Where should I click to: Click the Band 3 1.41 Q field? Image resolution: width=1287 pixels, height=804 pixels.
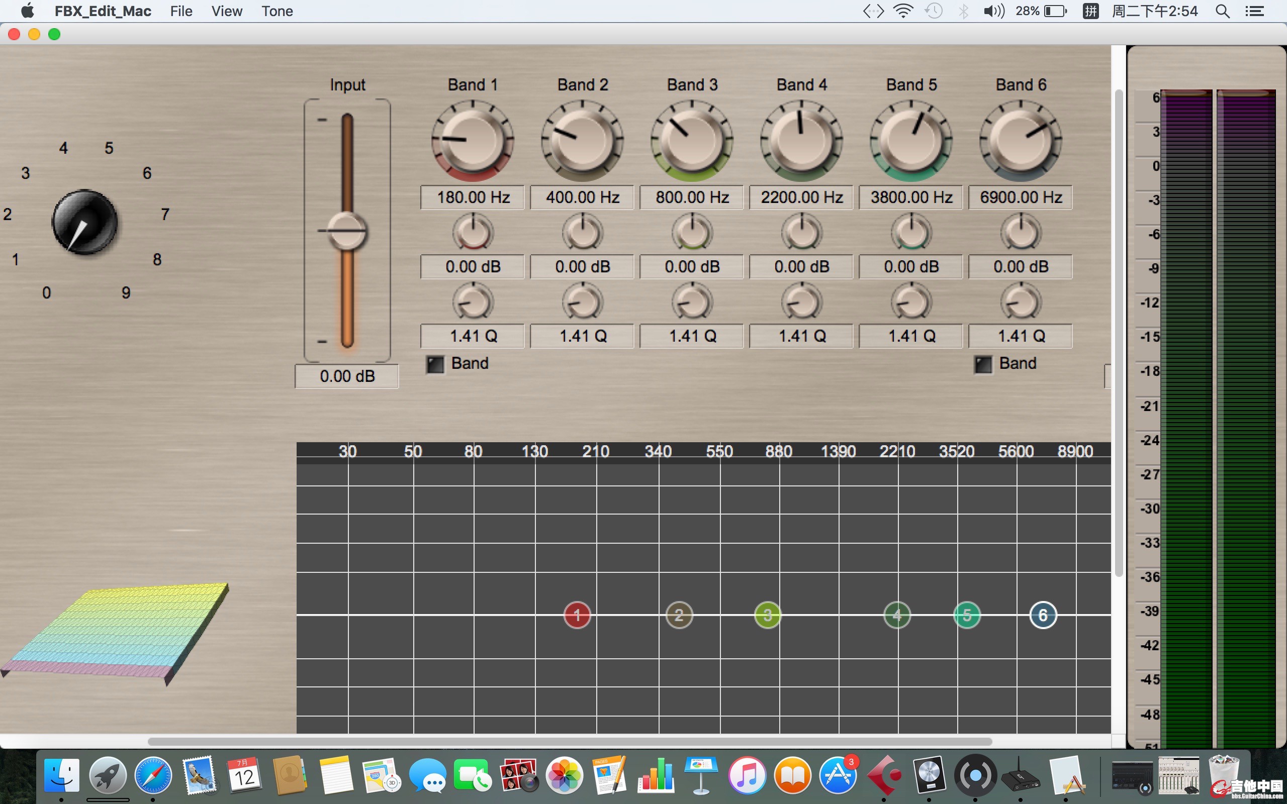pyautogui.click(x=692, y=336)
